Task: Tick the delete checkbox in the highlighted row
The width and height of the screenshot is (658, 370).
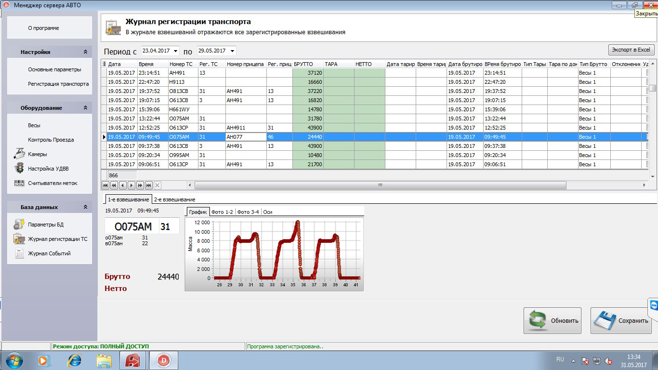Action: [x=647, y=137]
